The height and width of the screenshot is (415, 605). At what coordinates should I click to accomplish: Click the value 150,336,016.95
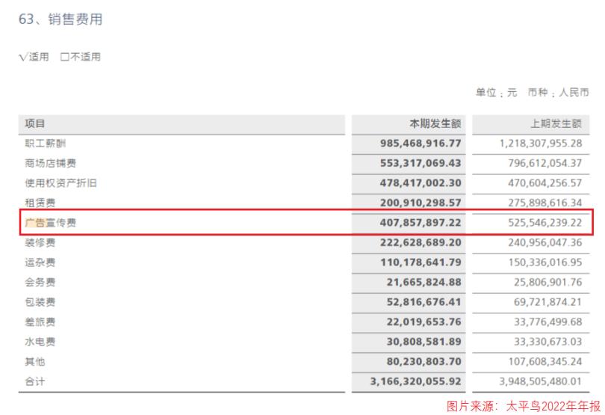(545, 262)
